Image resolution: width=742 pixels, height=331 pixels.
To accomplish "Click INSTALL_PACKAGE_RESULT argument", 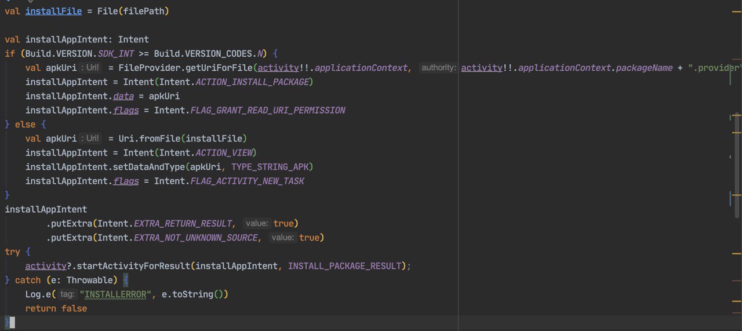I will click(344, 266).
